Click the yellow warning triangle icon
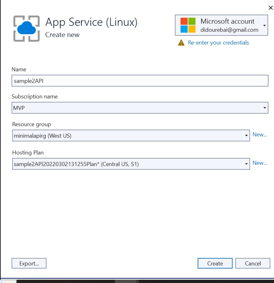The image size is (274, 283). click(181, 43)
